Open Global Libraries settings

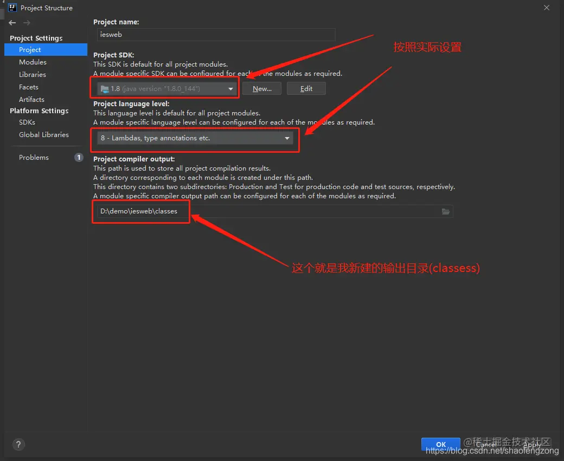[44, 135]
